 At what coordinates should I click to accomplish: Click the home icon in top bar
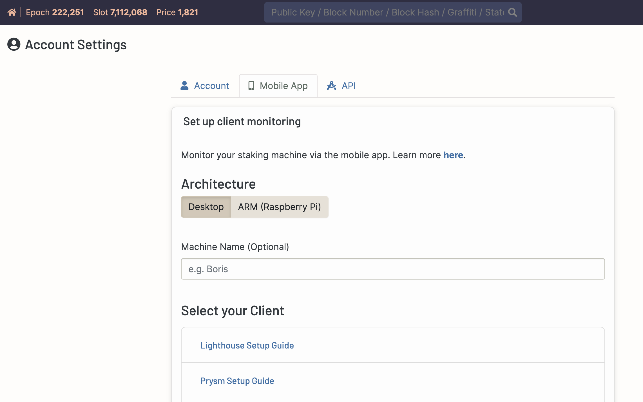tap(12, 12)
